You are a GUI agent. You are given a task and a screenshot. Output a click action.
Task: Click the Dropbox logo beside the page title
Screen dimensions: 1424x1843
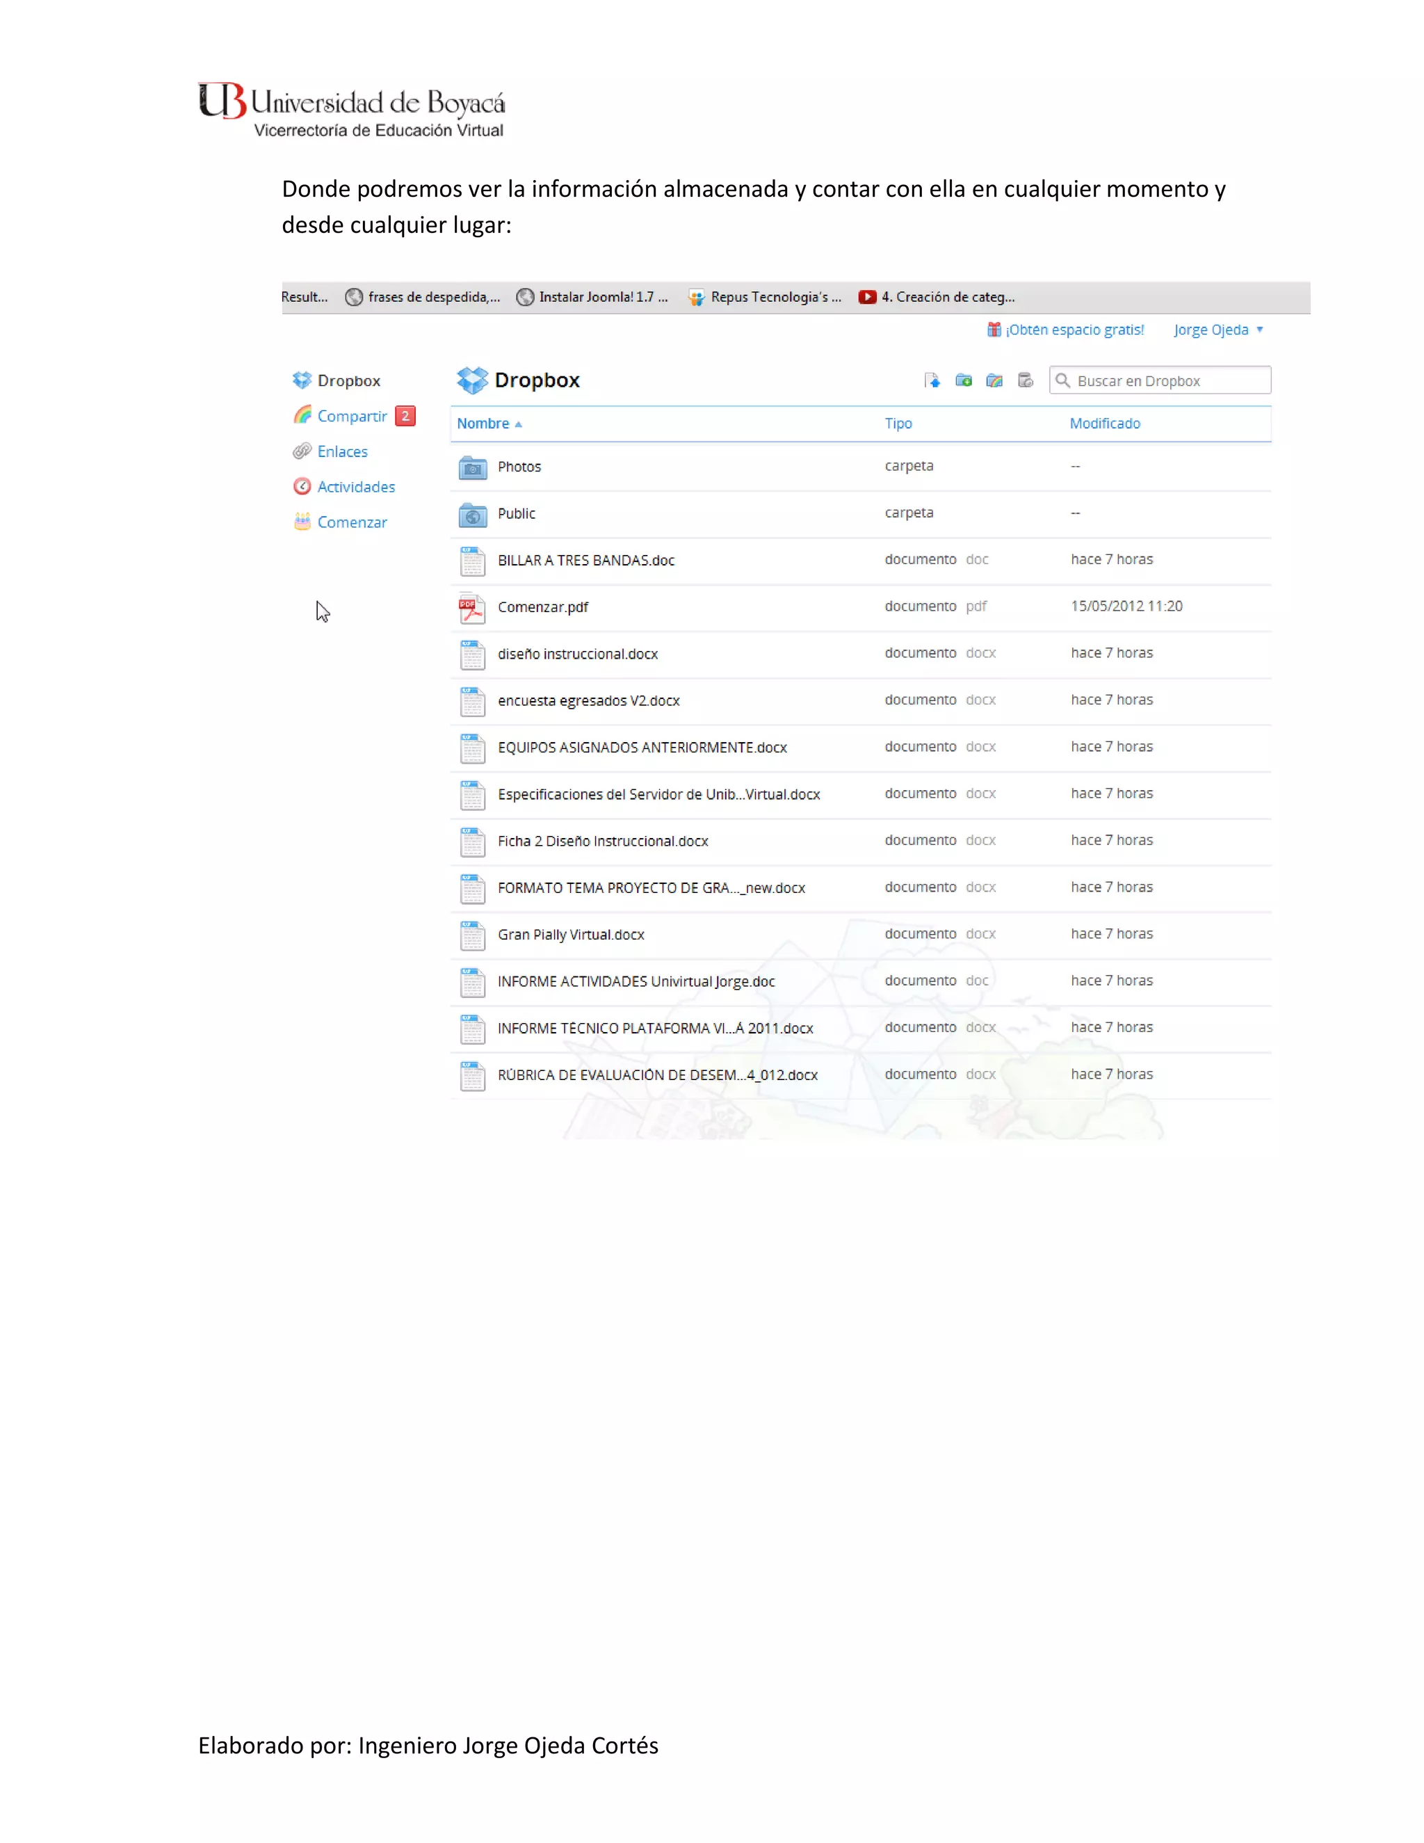coord(471,380)
